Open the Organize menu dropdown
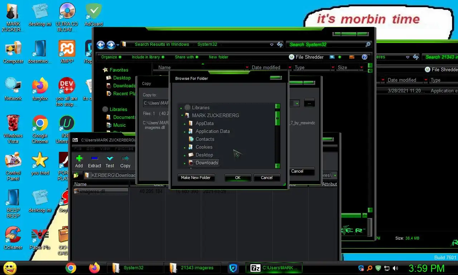 pos(111,57)
